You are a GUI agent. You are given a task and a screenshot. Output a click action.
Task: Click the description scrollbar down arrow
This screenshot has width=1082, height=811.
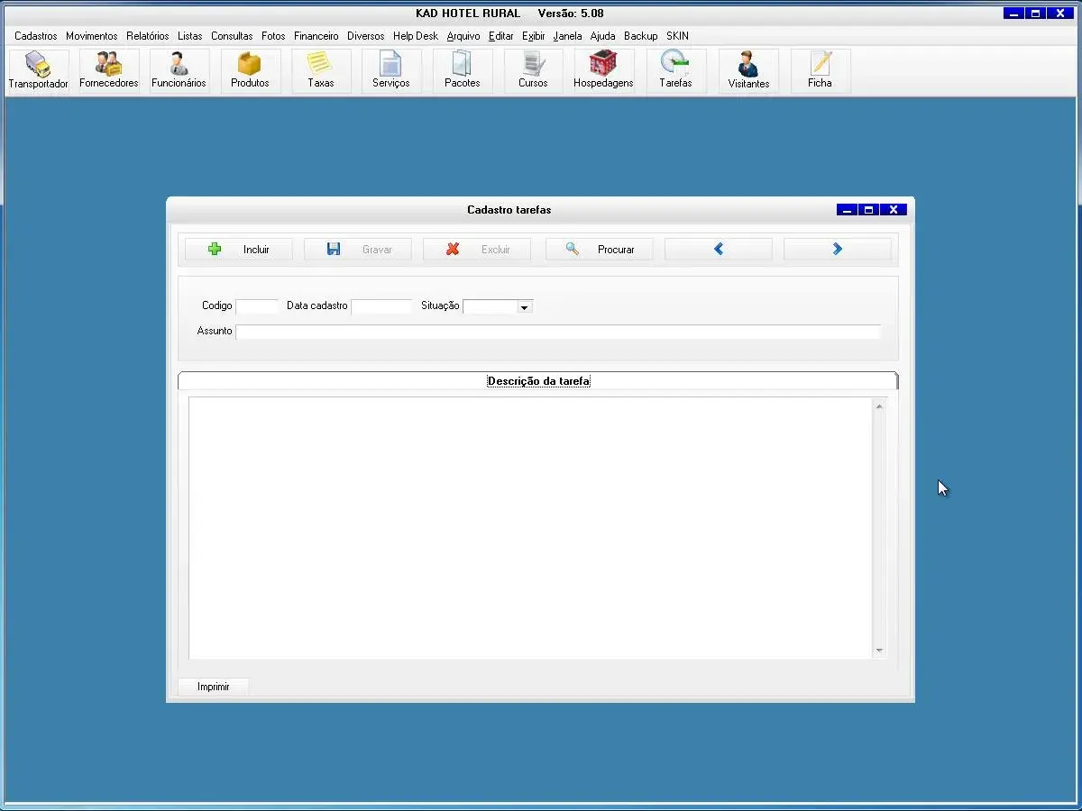pos(879,651)
